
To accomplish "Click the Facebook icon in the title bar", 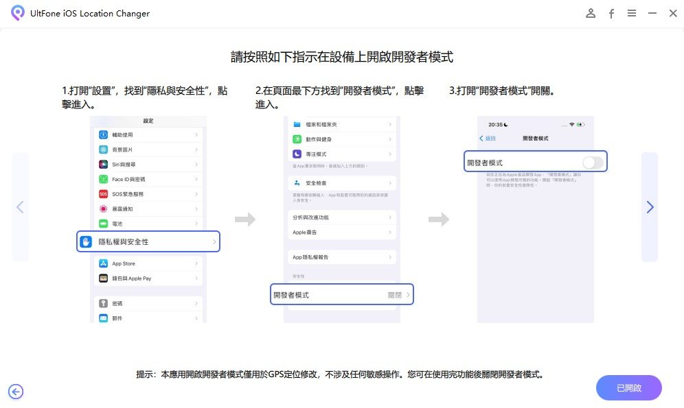I will click(611, 13).
